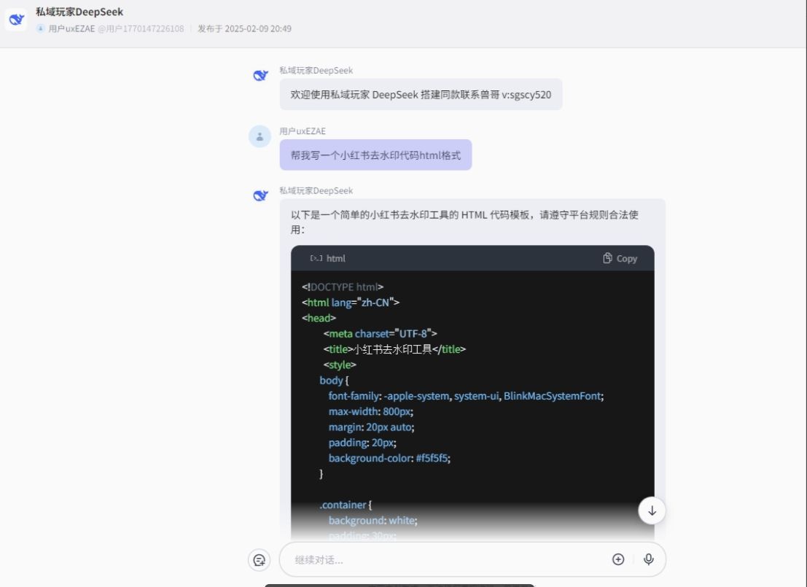Screen dimensions: 807x587
Task: Open the 用户uxEZAE profile link in header
Action: [x=71, y=29]
